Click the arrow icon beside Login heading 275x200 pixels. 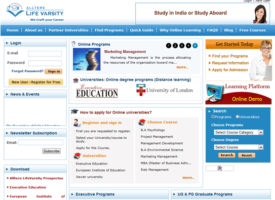7,43
